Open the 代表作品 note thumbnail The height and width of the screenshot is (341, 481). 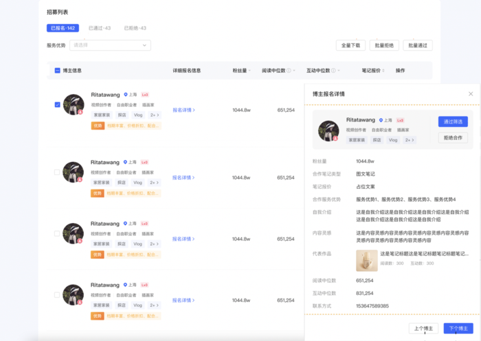(366, 260)
